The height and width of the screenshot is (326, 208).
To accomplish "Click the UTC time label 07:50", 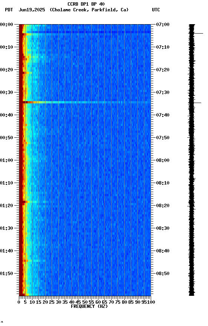I will 163,138.
